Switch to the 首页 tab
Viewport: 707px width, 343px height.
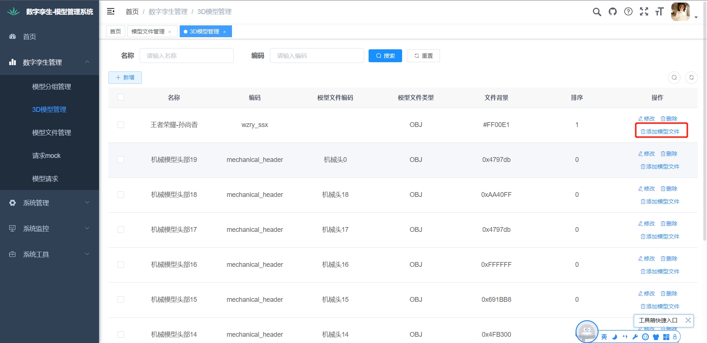click(x=116, y=31)
